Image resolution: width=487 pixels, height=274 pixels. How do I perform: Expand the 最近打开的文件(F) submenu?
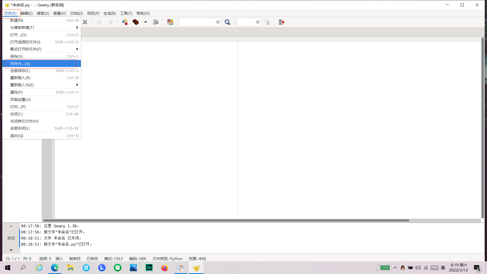pyautogui.click(x=42, y=49)
